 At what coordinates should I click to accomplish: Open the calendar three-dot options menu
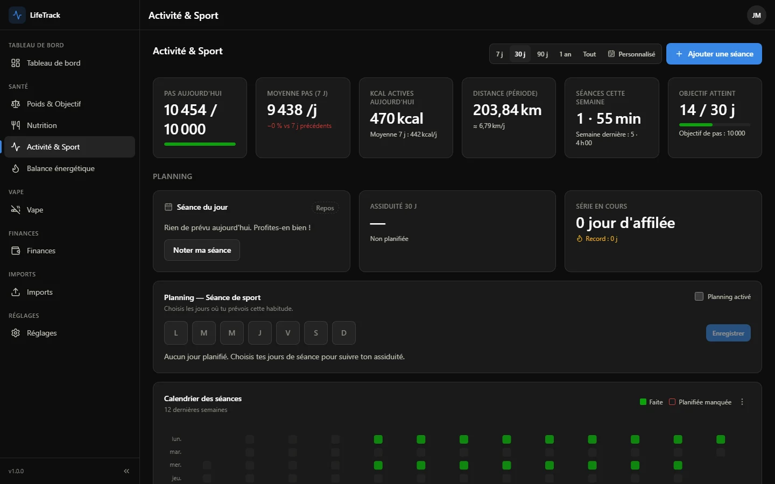coord(742,402)
